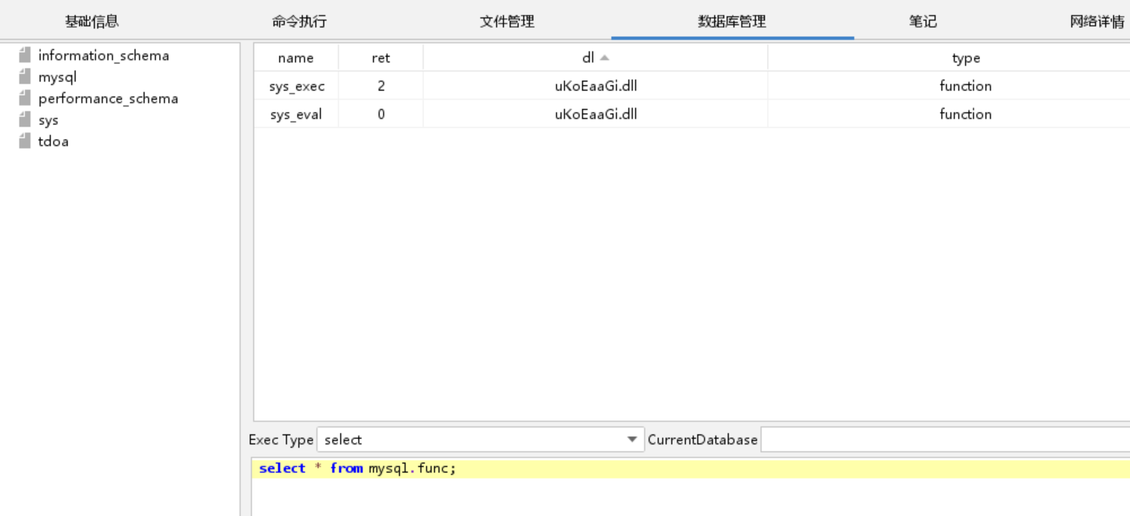Select the 数据库管理 tab
The height and width of the screenshot is (516, 1130).
(x=731, y=22)
